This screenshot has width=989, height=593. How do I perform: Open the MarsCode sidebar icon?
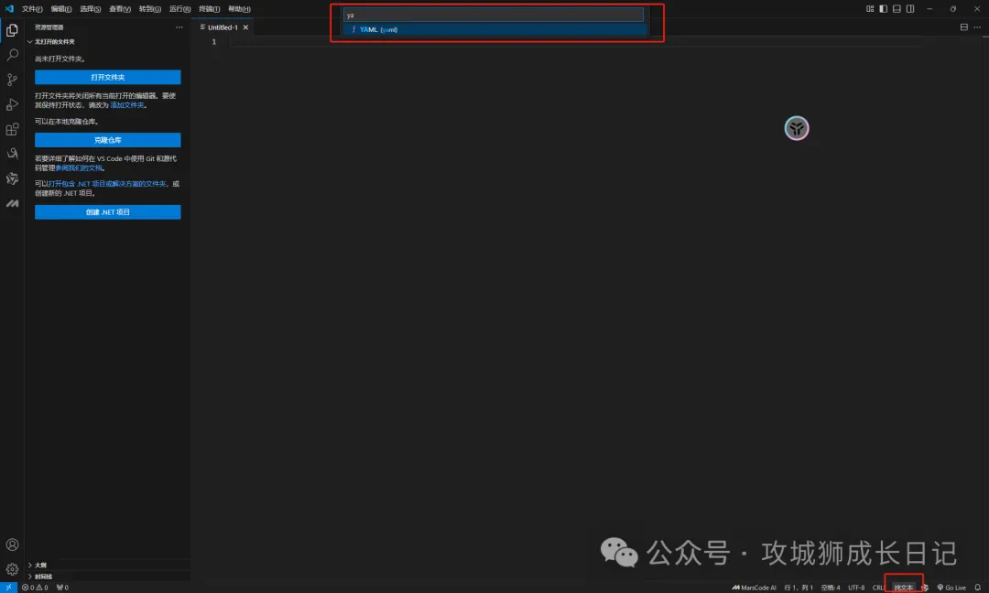(x=12, y=203)
